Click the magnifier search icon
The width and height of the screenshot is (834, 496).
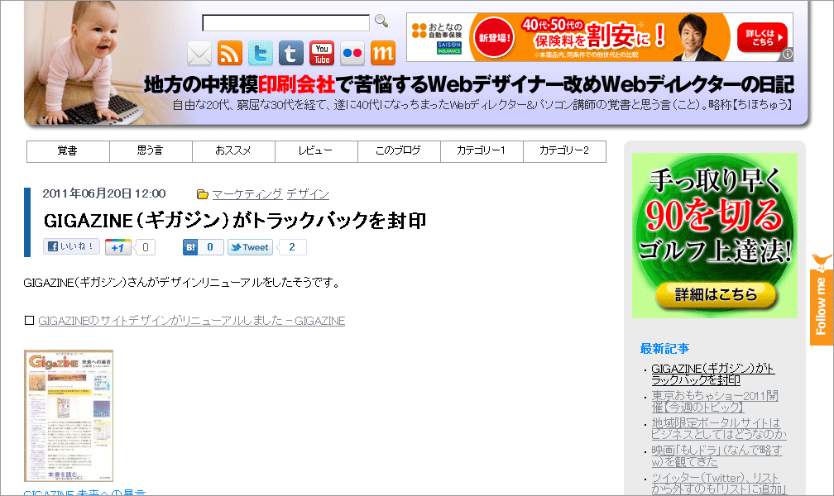[381, 21]
